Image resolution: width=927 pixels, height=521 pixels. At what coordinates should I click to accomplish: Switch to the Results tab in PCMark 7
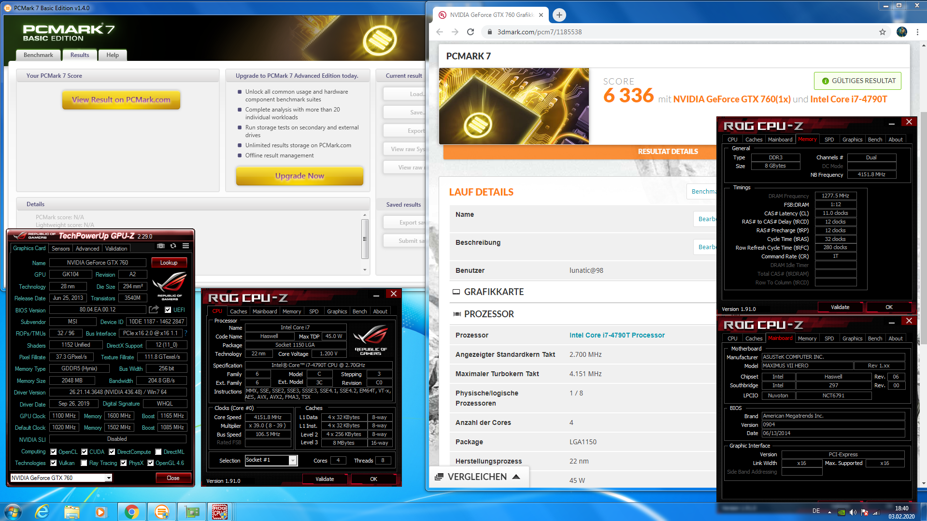[x=80, y=55]
